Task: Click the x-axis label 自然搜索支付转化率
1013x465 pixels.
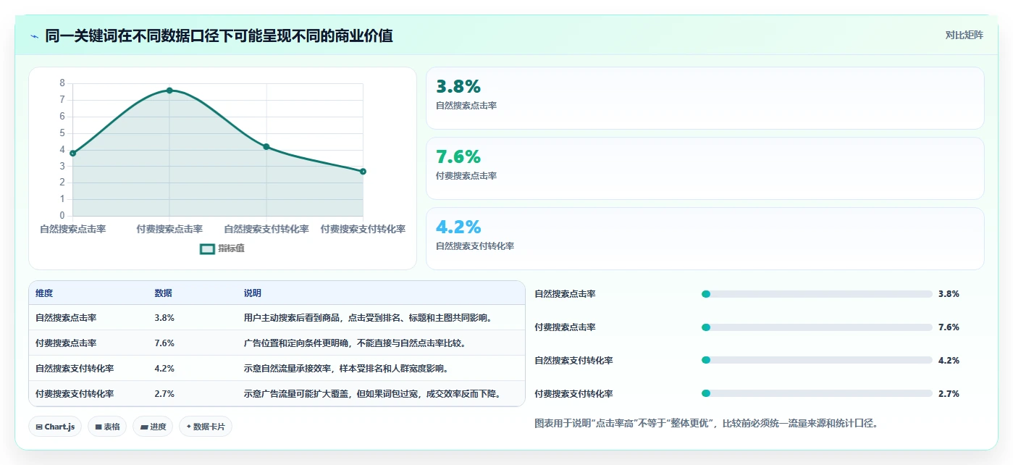Action: 266,229
